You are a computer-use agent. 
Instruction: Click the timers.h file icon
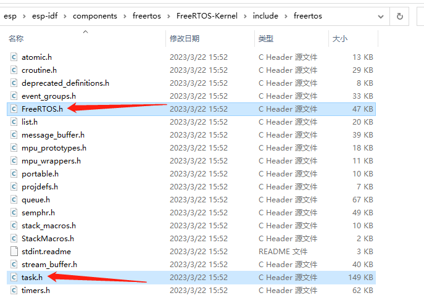[14, 290]
